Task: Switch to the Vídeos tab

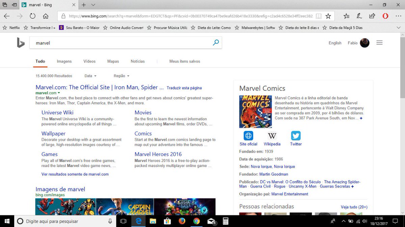Action: click(x=89, y=61)
